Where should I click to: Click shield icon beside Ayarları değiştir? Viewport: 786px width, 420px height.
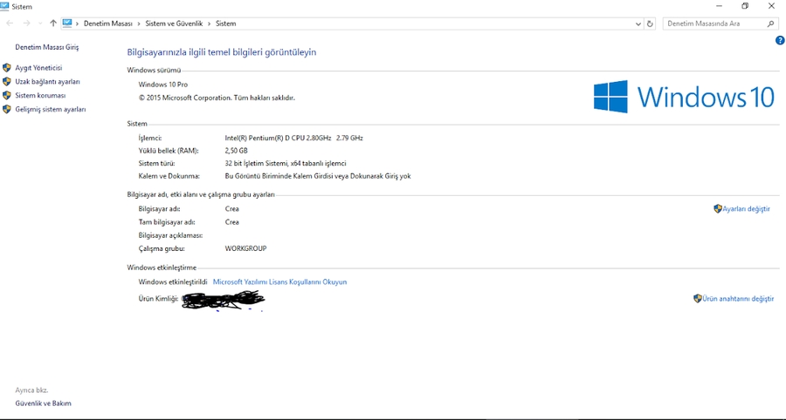tap(717, 208)
